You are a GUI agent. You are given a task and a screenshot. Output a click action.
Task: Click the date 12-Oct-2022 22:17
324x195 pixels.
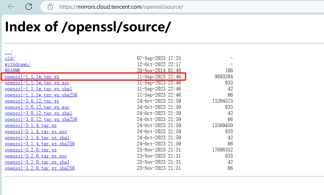159,64
